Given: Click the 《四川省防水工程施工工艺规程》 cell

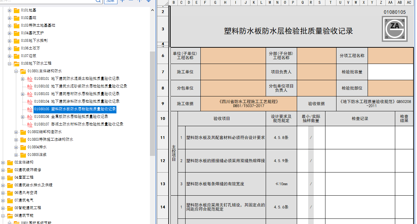Looking at the screenshot, I should point(249,104).
